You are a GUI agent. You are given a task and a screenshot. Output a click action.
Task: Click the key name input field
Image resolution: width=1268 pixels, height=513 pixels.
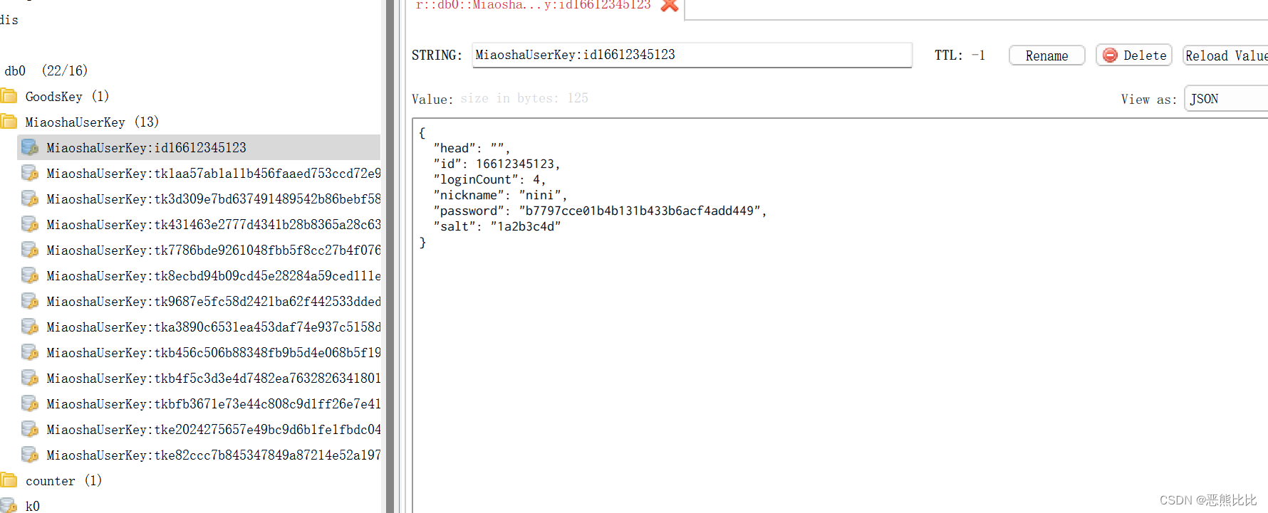click(x=692, y=55)
